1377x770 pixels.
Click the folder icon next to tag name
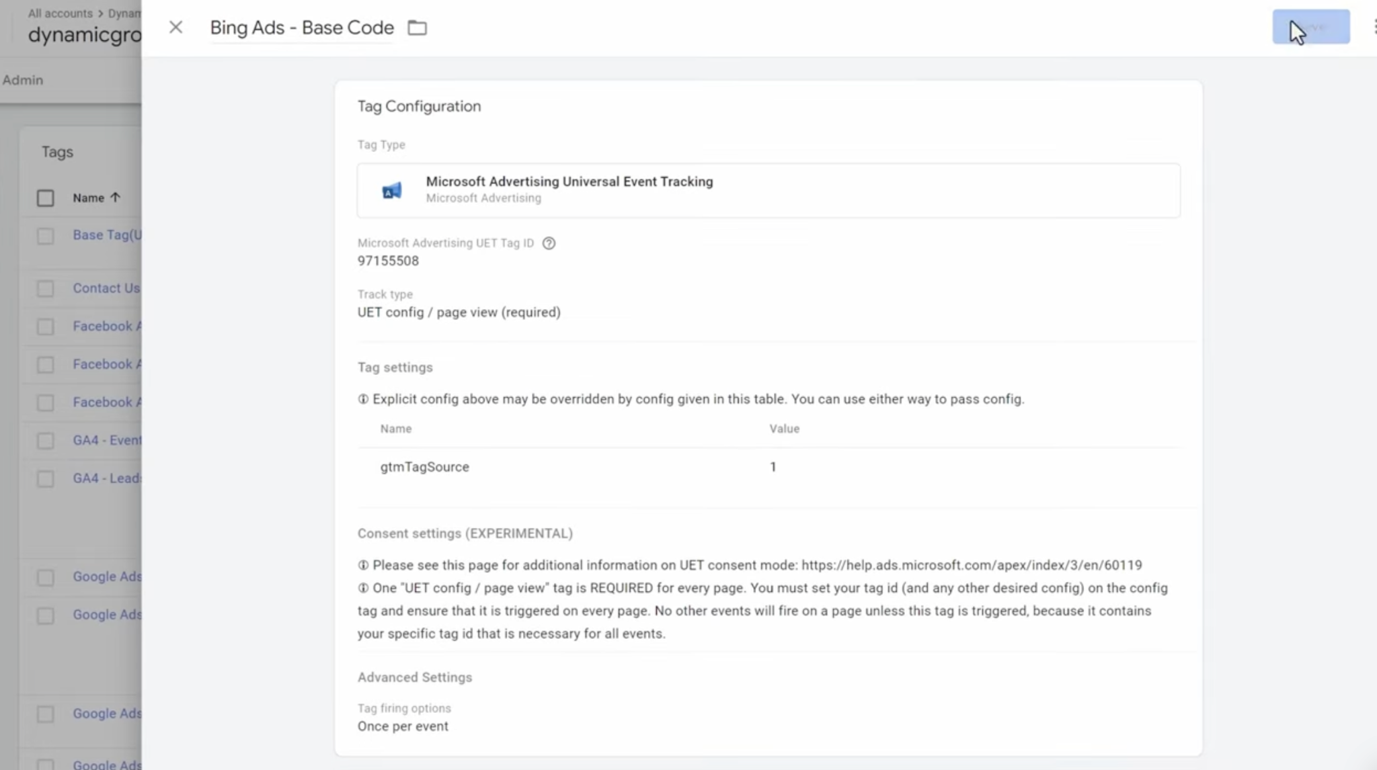coord(418,28)
